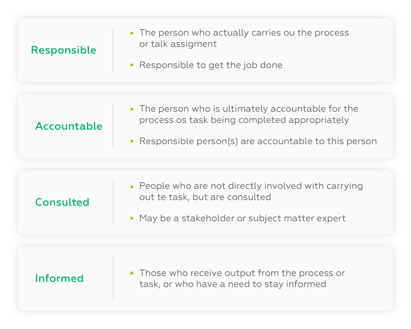411x329 pixels.
Task: Click text 'The person who actually carries ou the process'
Action: point(244,33)
